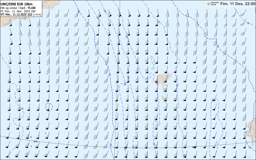Click the '-18' isotherm label
This screenshot has width=256, height=160.
[248, 23]
